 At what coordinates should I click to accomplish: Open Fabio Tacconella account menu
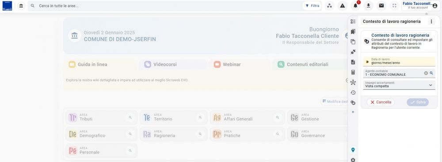tap(420, 6)
